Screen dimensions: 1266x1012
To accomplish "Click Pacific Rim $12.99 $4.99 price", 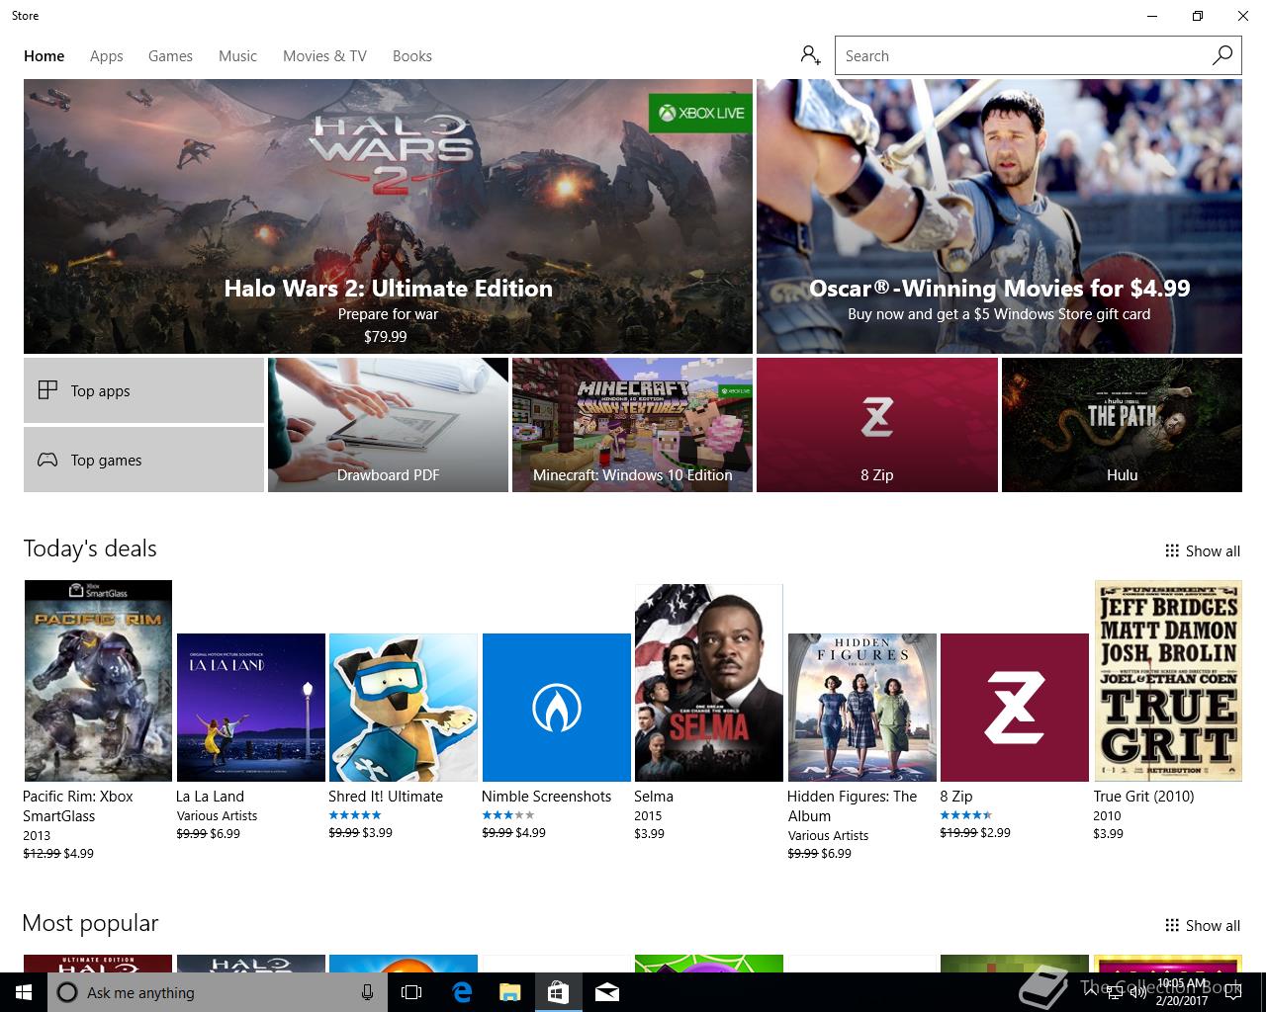I will coord(58,854).
